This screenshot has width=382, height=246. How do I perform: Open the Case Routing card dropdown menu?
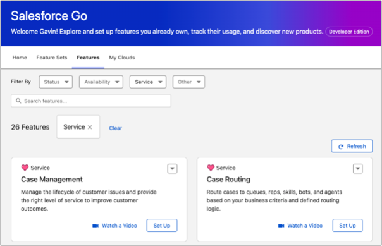357,169
